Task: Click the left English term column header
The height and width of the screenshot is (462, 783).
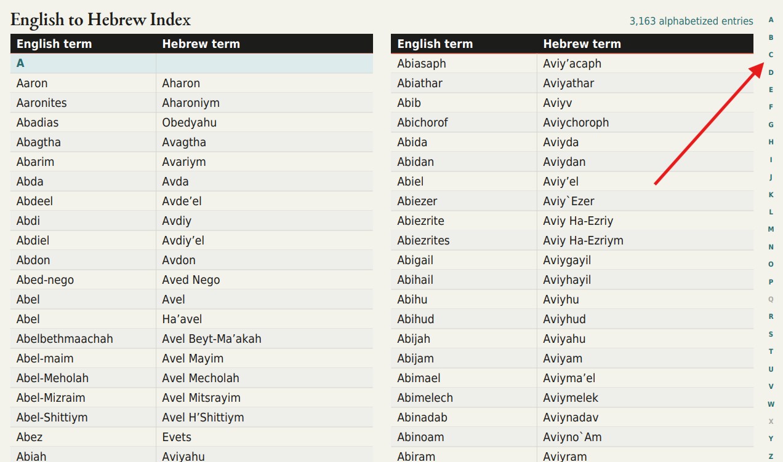Action: pyautogui.click(x=54, y=44)
